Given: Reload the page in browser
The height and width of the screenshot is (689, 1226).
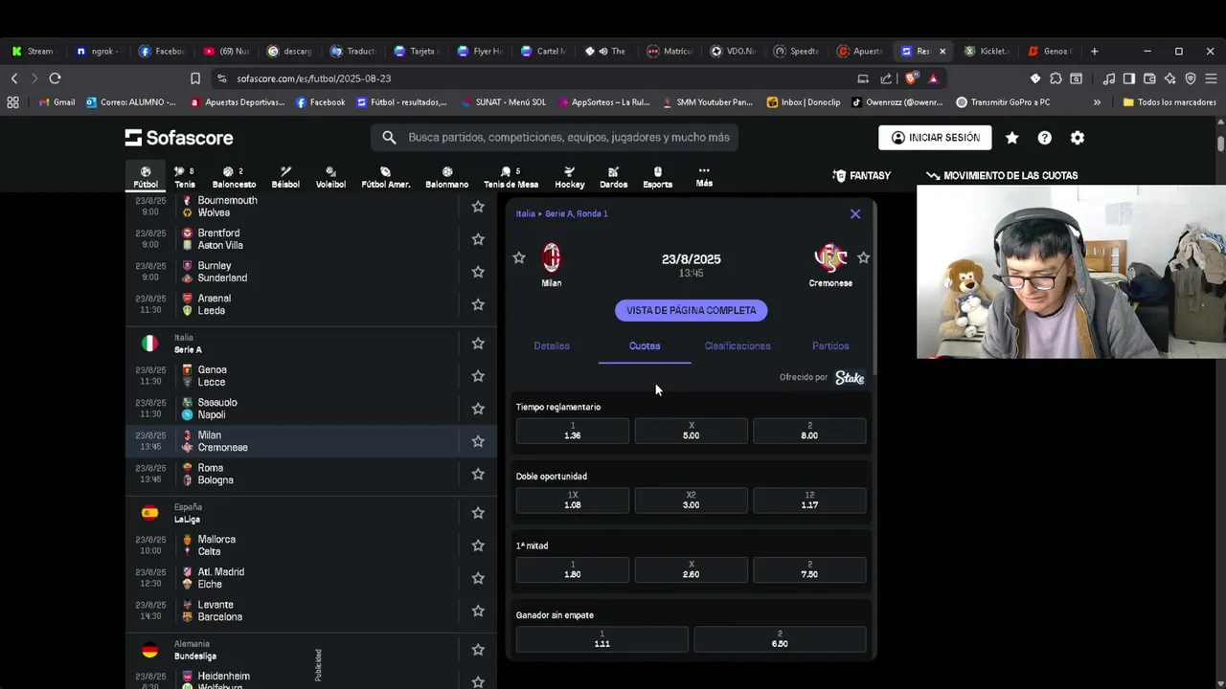Looking at the screenshot, I should coord(55,78).
